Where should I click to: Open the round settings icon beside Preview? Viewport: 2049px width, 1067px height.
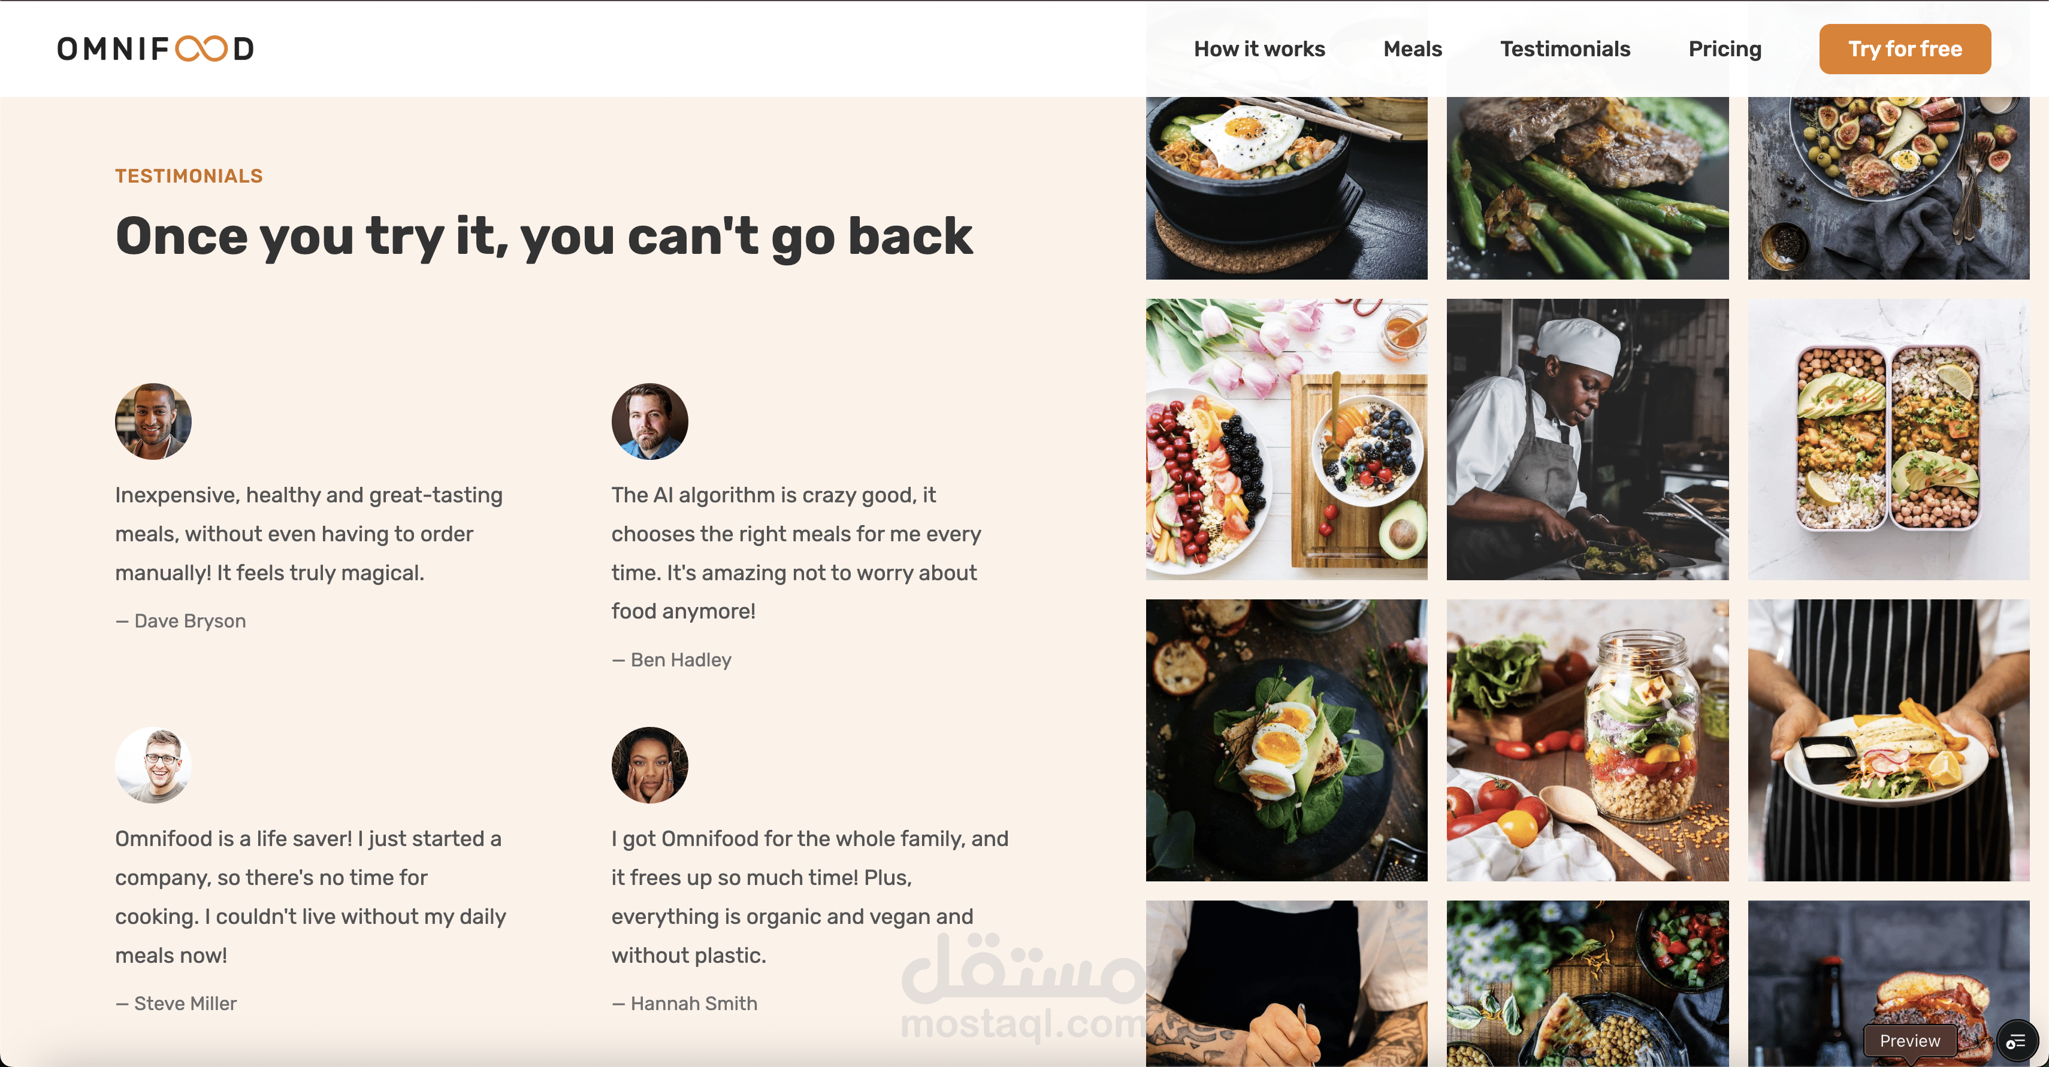(x=2017, y=1041)
